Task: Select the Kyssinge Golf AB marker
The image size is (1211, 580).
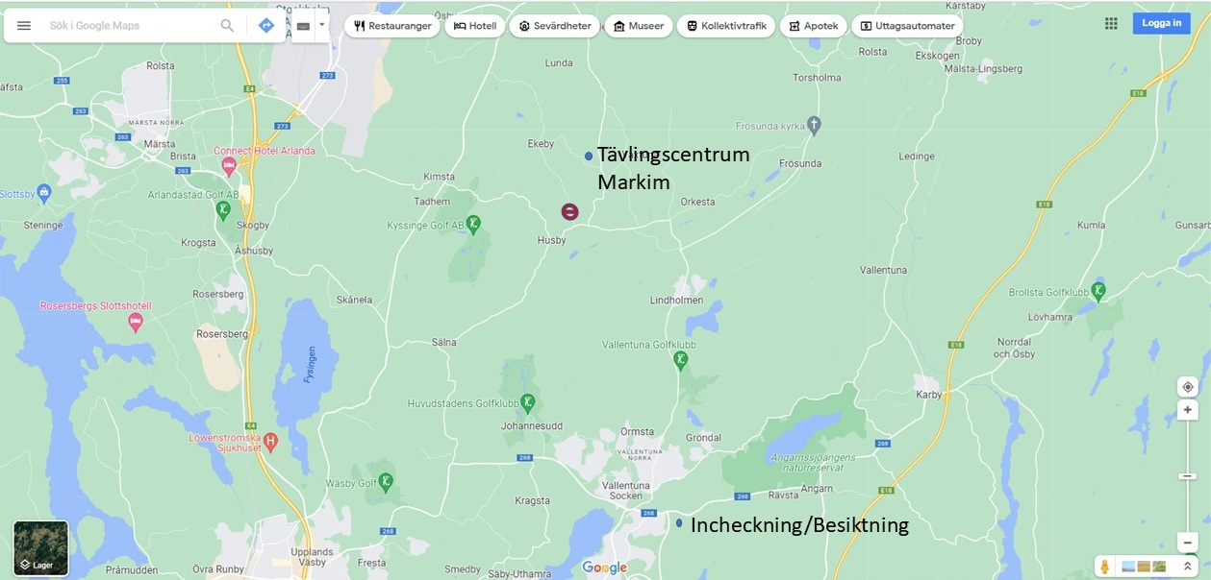Action: [473, 223]
